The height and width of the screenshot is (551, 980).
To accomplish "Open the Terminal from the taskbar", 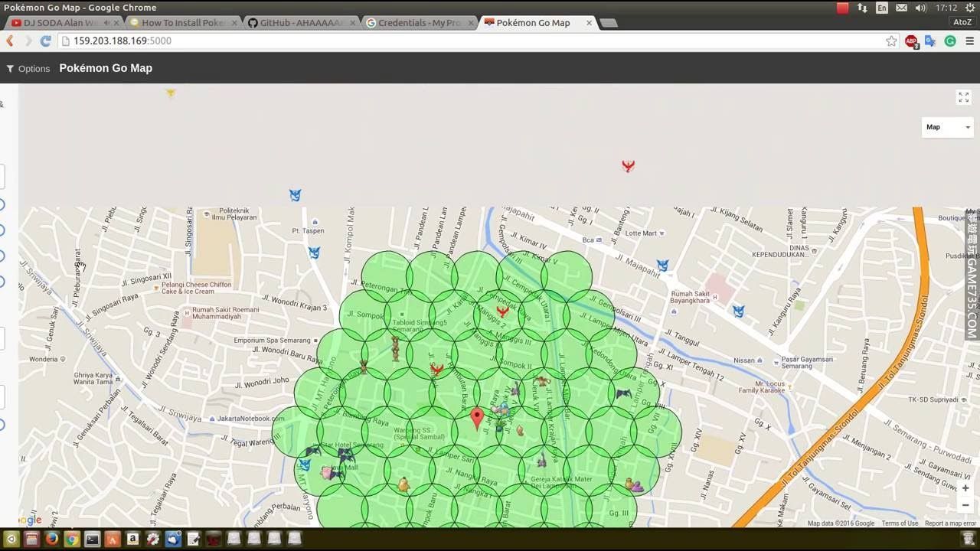I will 92,539.
